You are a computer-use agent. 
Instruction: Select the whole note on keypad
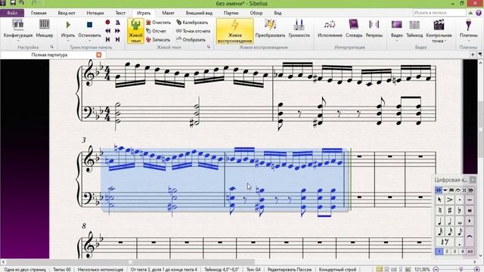(460, 221)
